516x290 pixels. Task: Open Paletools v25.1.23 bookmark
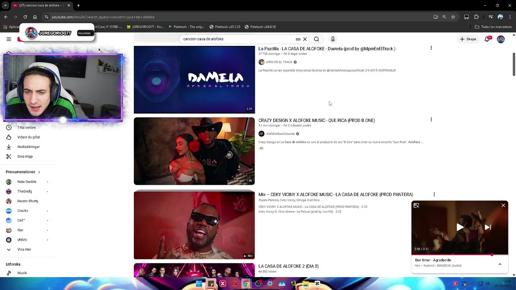[225, 27]
